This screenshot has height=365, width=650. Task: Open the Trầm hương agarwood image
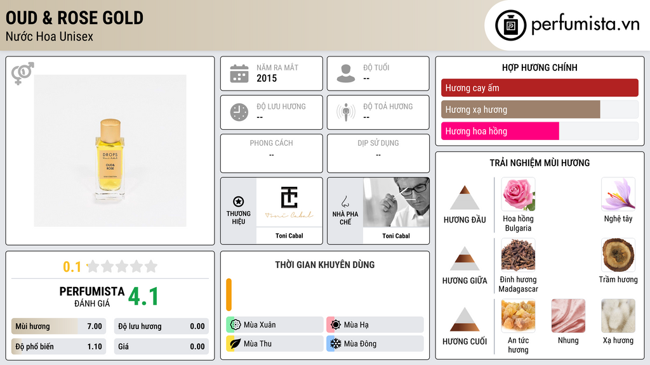pos(618,255)
